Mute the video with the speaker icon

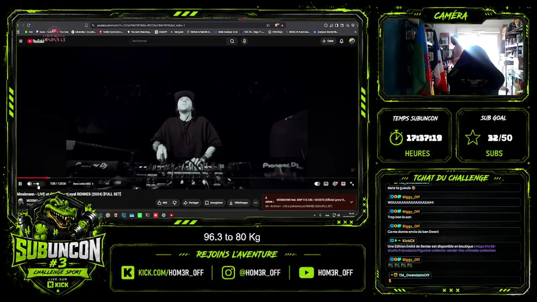29,184
